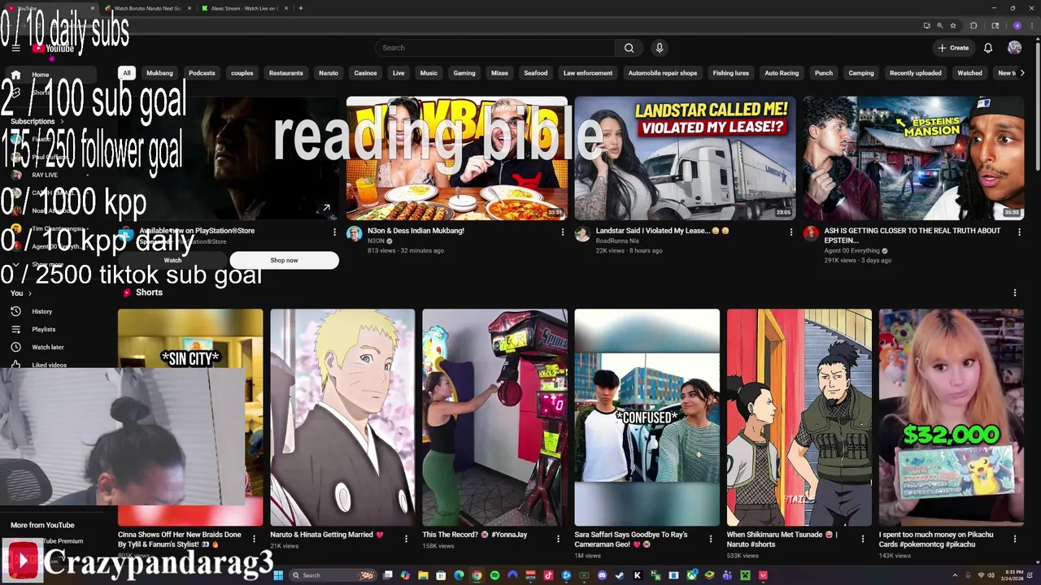Image resolution: width=1041 pixels, height=585 pixels.
Task: Switch to the Watch Boruto Naruto Next browser tab
Action: tap(146, 8)
